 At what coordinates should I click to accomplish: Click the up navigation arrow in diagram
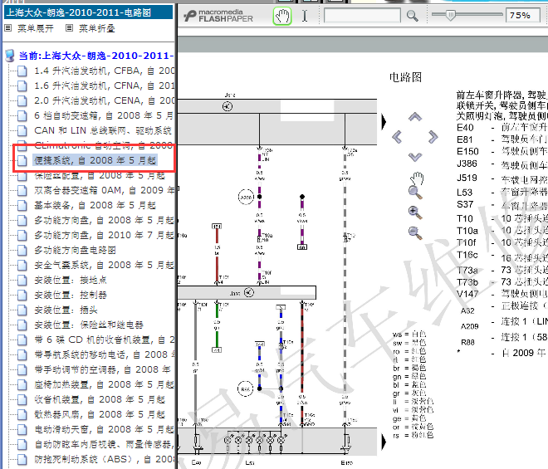click(415, 117)
